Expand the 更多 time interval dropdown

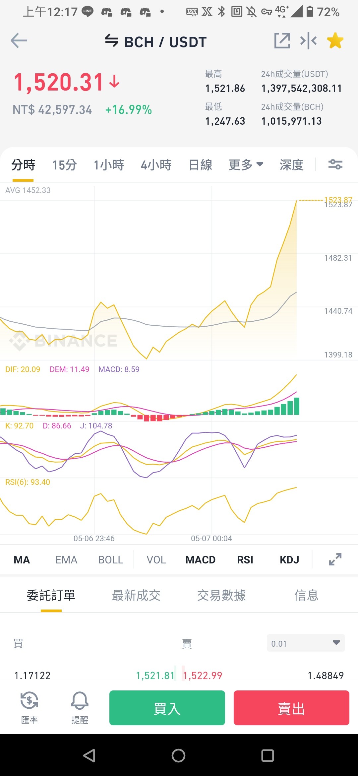click(246, 165)
